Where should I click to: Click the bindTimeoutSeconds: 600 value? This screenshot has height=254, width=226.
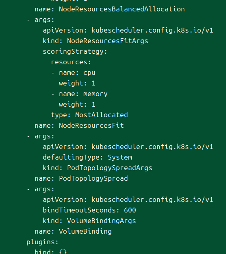click(130, 210)
